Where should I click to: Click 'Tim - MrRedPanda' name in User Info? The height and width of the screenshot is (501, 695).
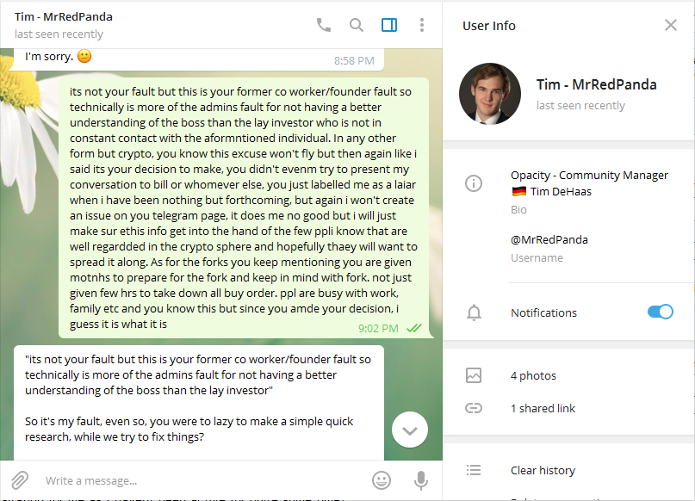click(597, 84)
